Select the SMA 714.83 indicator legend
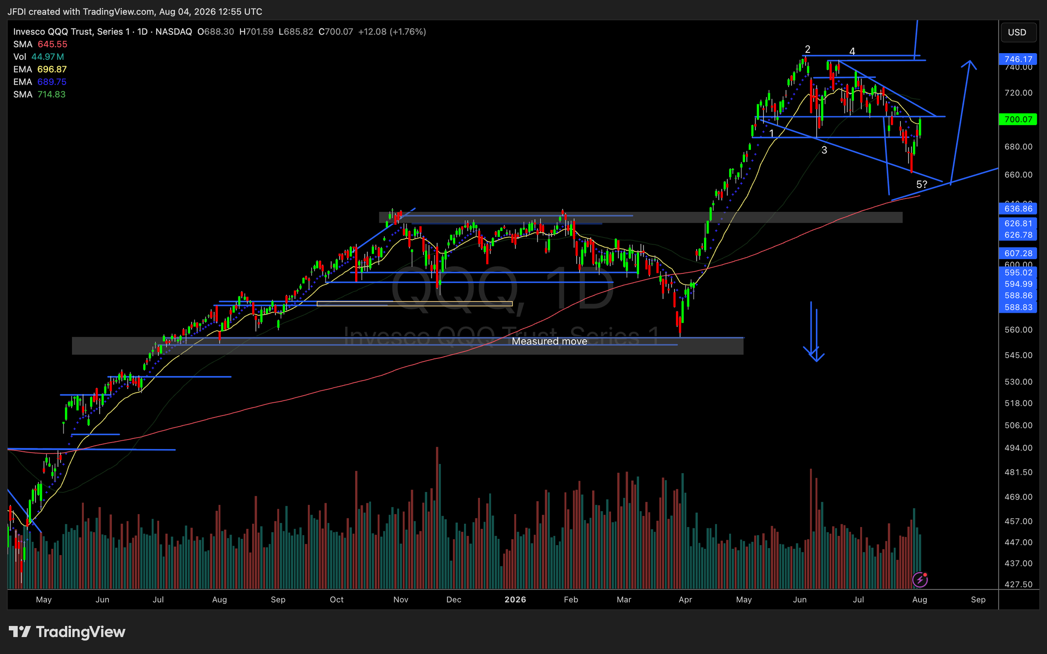Viewport: 1047px width, 654px height. tap(39, 94)
